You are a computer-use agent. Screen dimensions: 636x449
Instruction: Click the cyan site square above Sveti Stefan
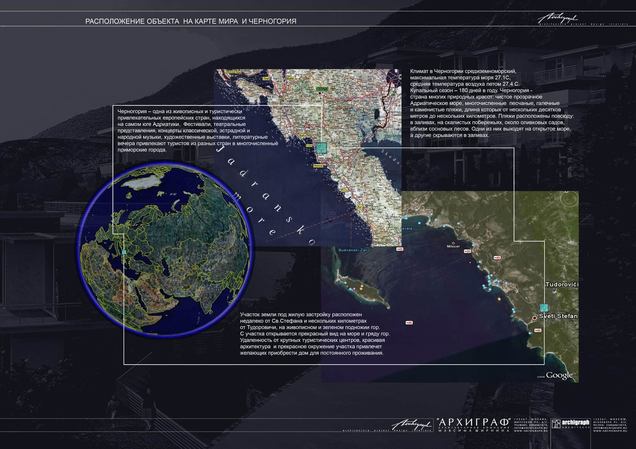(x=544, y=308)
